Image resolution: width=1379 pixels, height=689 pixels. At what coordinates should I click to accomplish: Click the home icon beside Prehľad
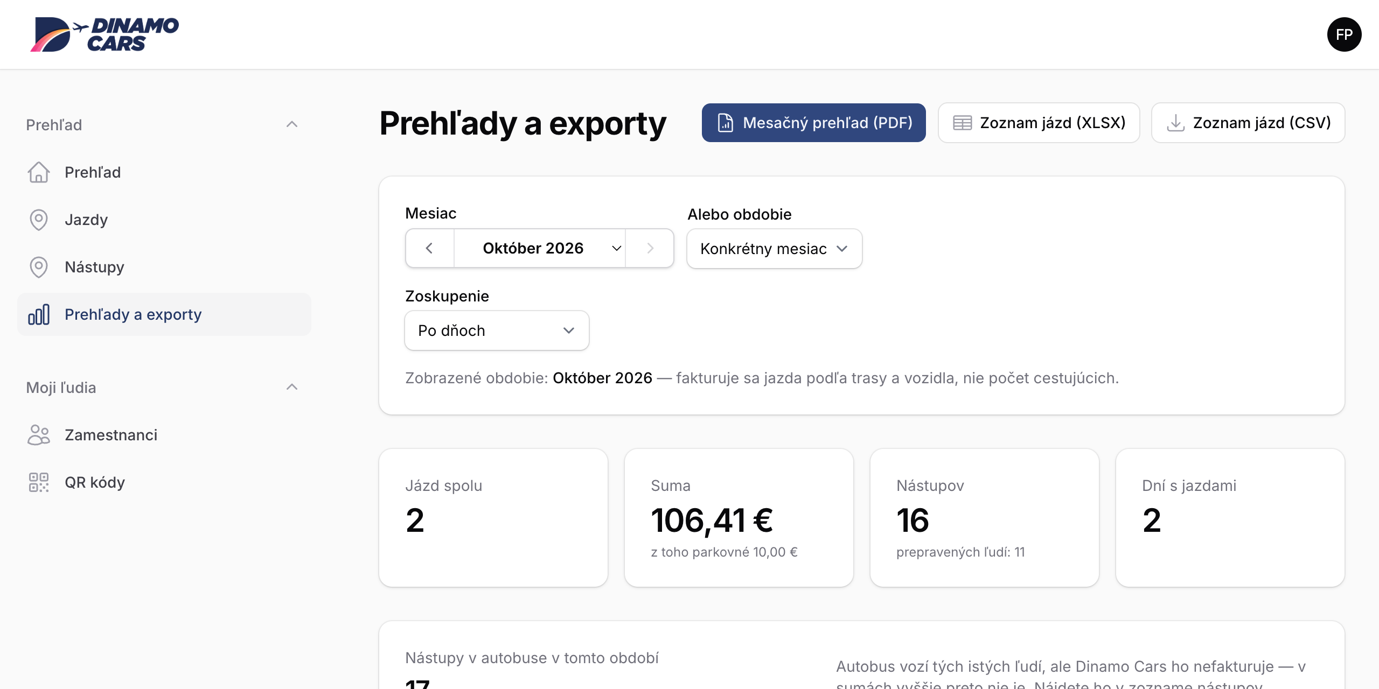[39, 172]
